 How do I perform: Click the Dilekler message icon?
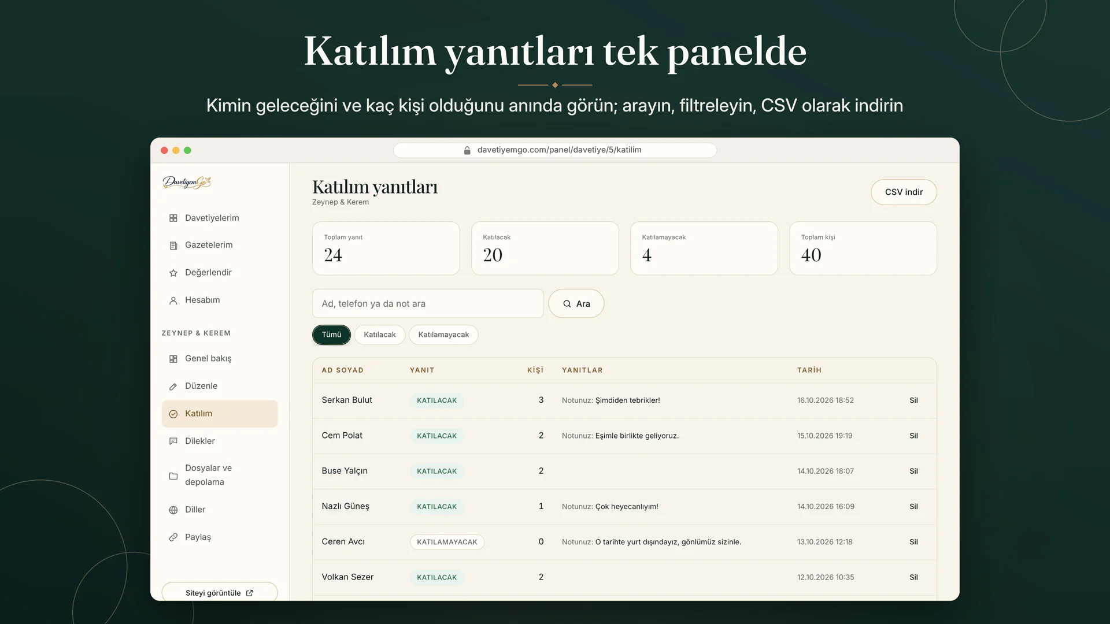tap(173, 441)
